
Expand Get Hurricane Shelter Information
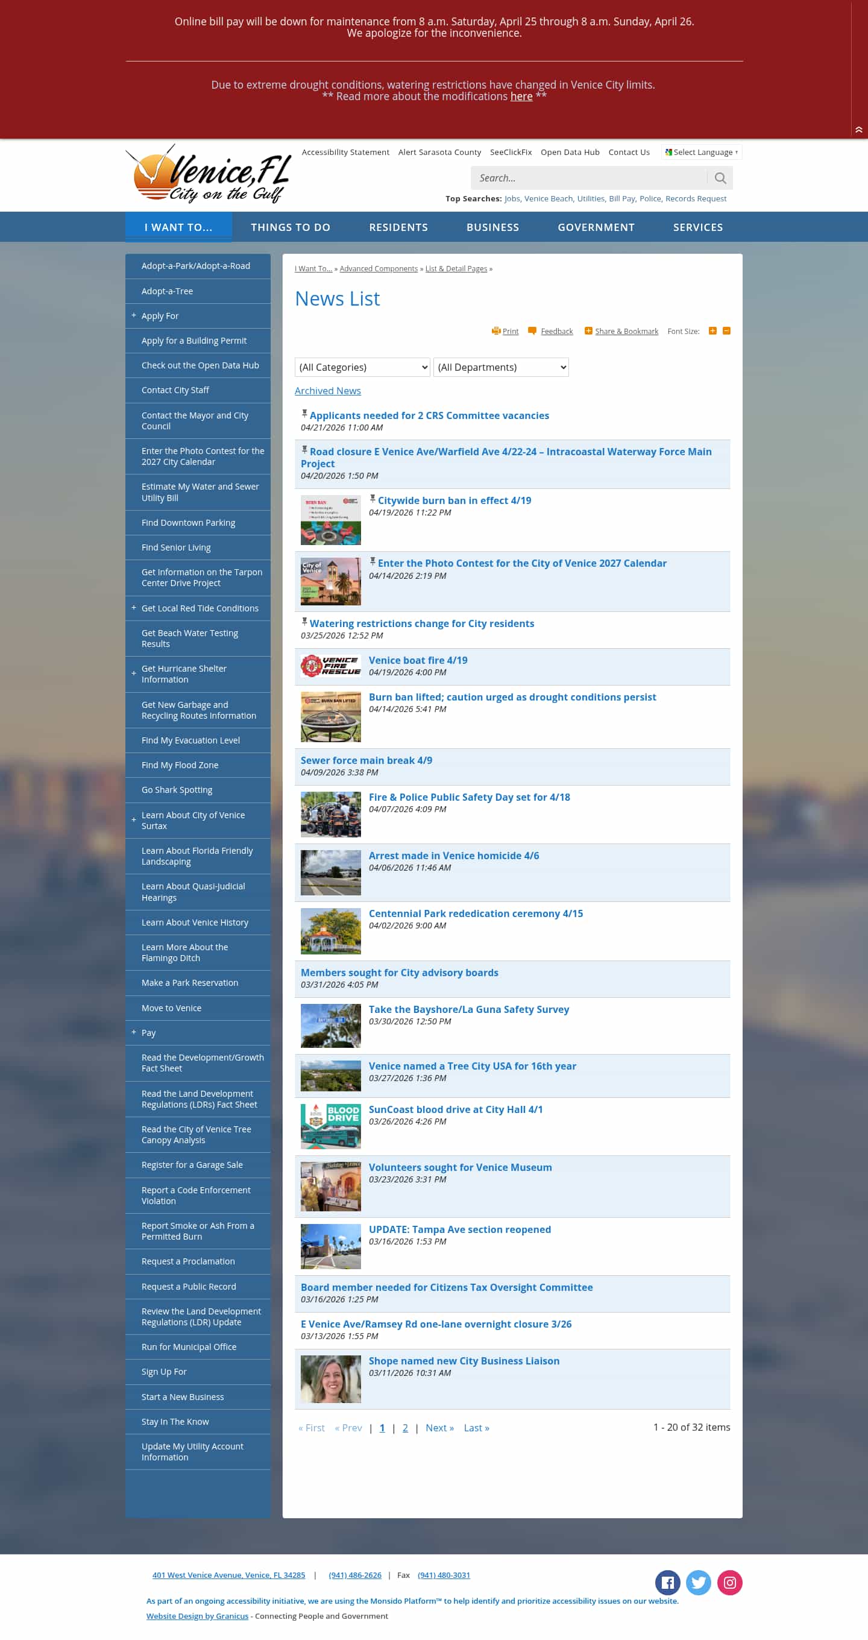[134, 673]
